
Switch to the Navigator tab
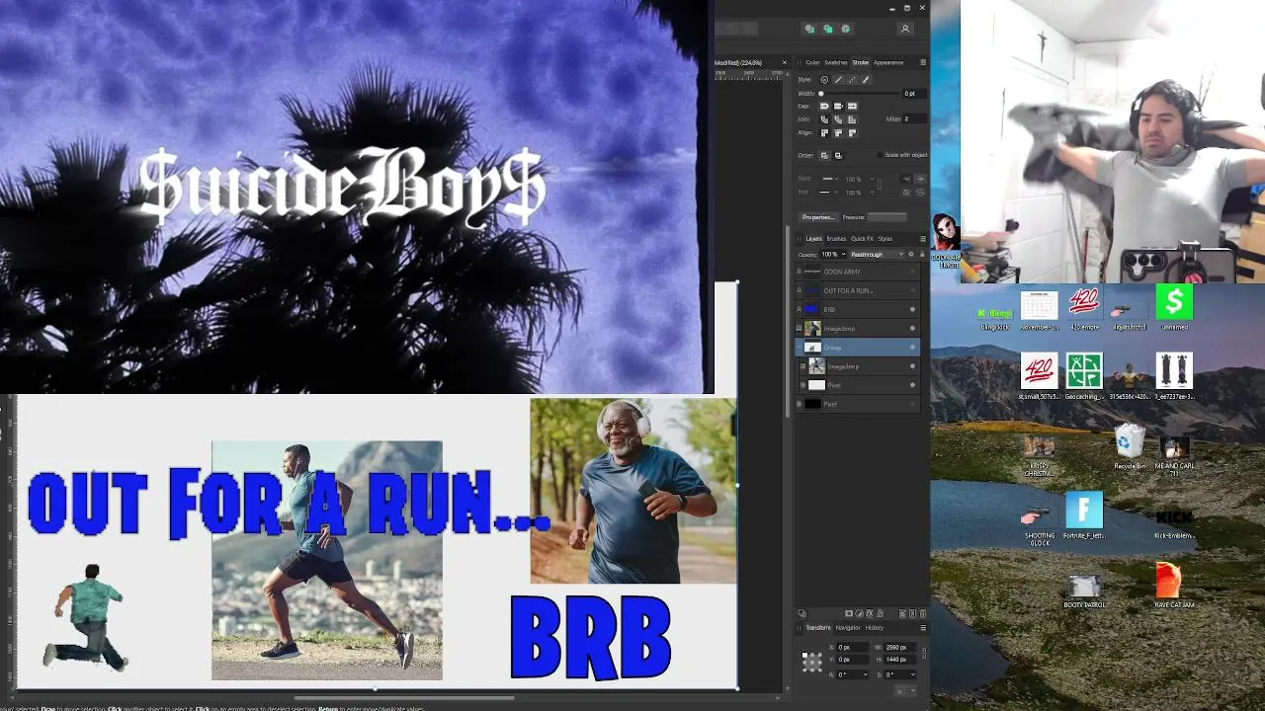click(x=848, y=628)
